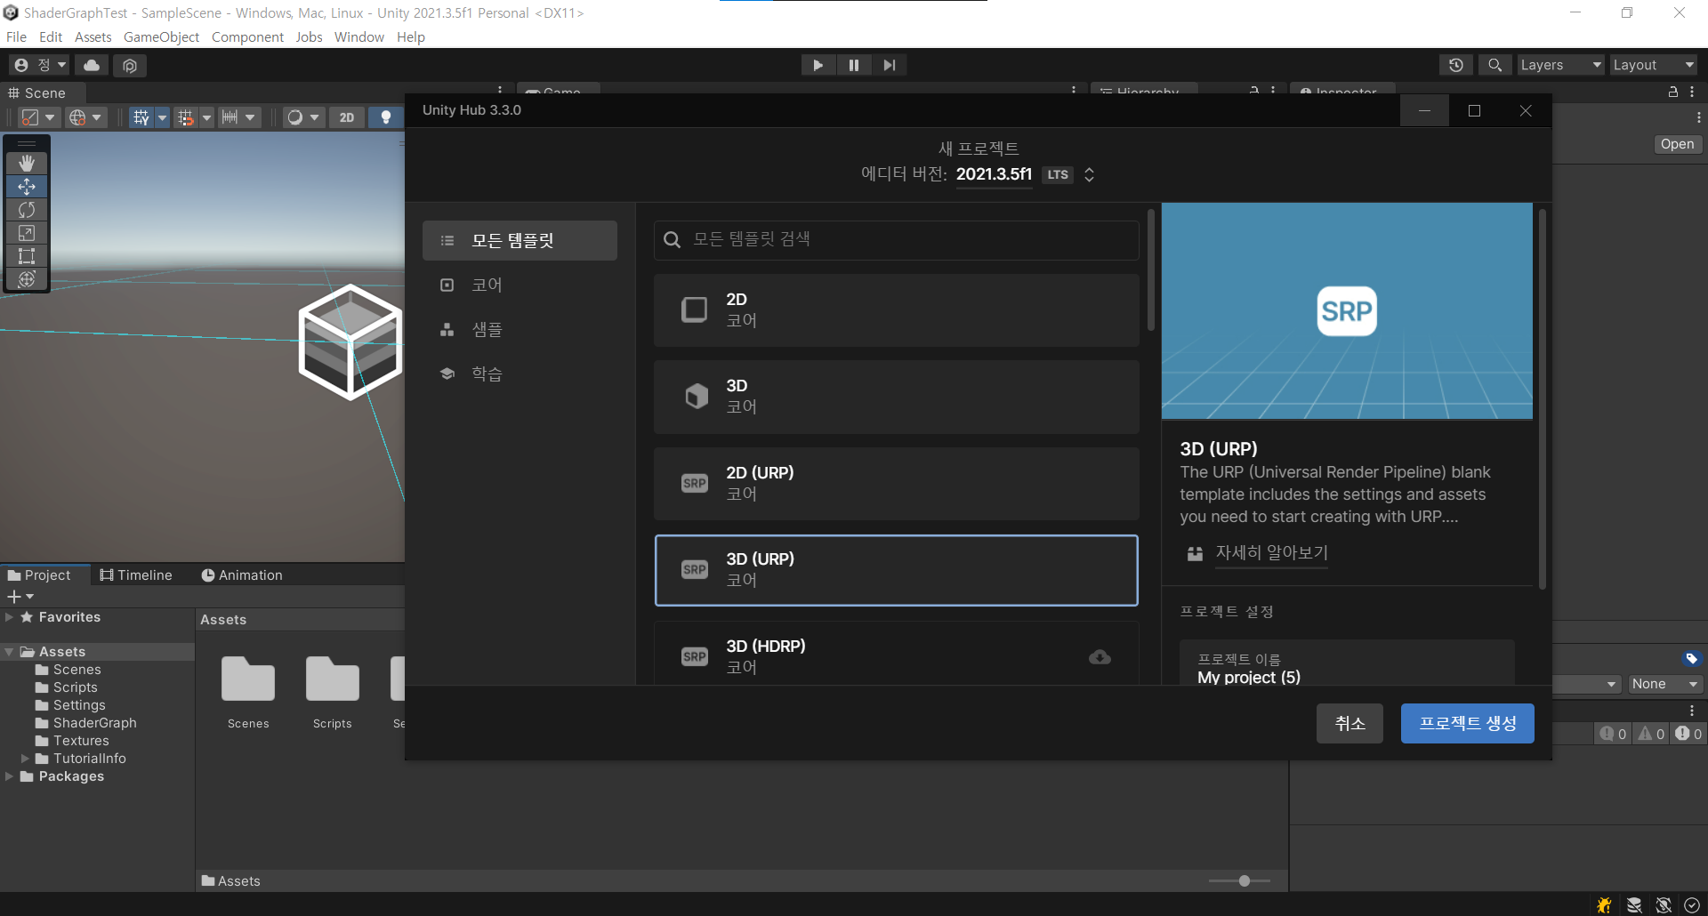Image resolution: width=1708 pixels, height=916 pixels.
Task: Open the grid visibility dropdown arrow
Action: tap(162, 117)
